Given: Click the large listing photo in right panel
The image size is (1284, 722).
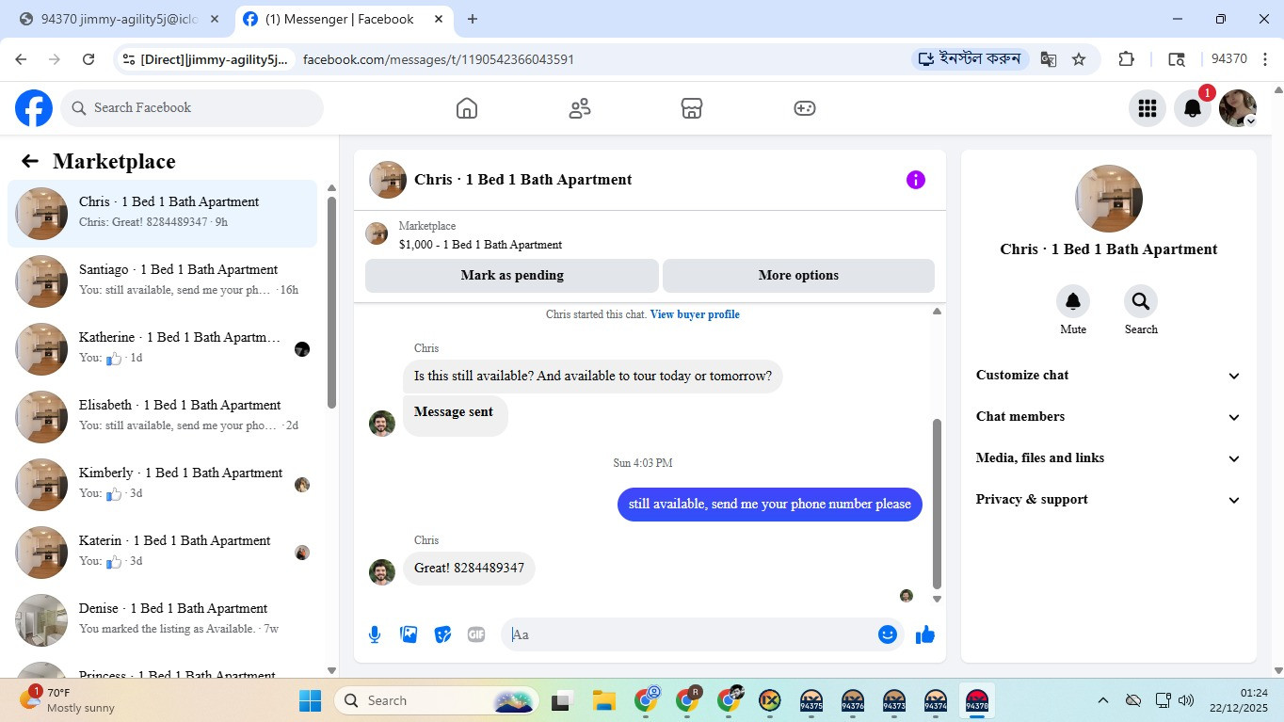Looking at the screenshot, I should click(1109, 199).
